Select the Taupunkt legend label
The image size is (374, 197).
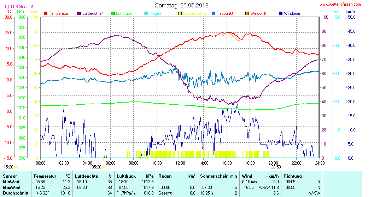coord(225,13)
